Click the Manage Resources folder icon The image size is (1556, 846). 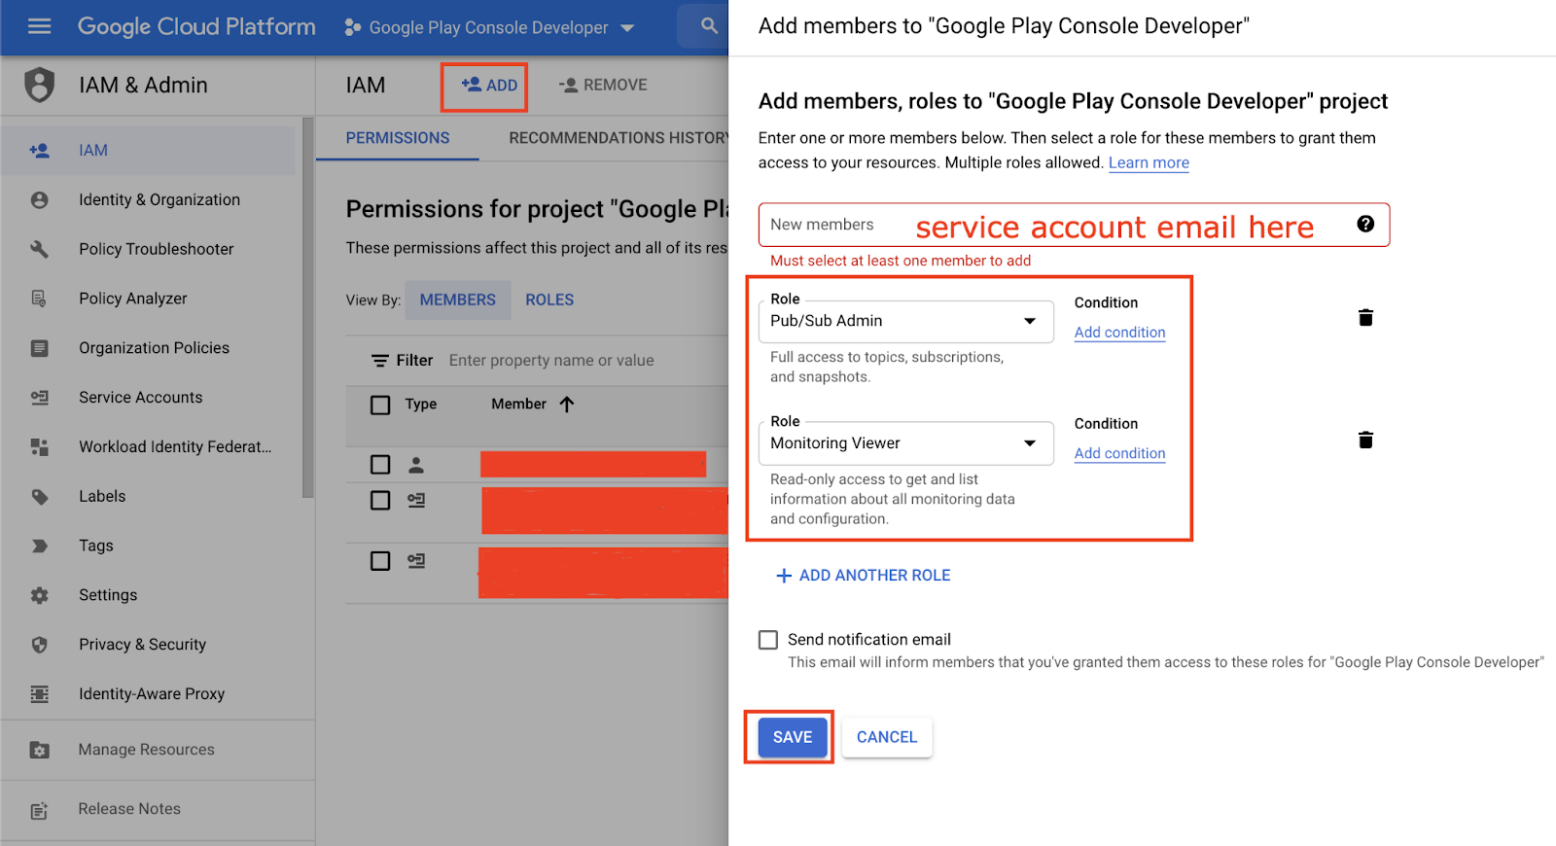coord(39,750)
